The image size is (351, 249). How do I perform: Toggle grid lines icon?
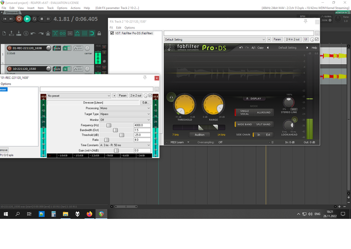(x=84, y=33)
